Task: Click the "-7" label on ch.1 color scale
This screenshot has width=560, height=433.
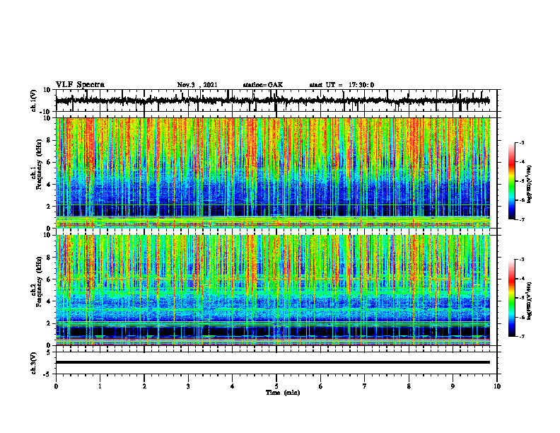Action: pos(522,219)
